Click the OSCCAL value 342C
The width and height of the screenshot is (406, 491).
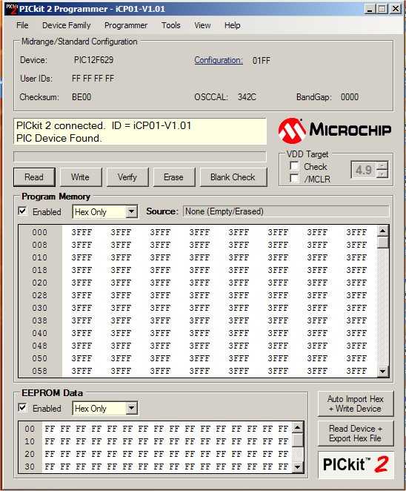[x=247, y=97]
